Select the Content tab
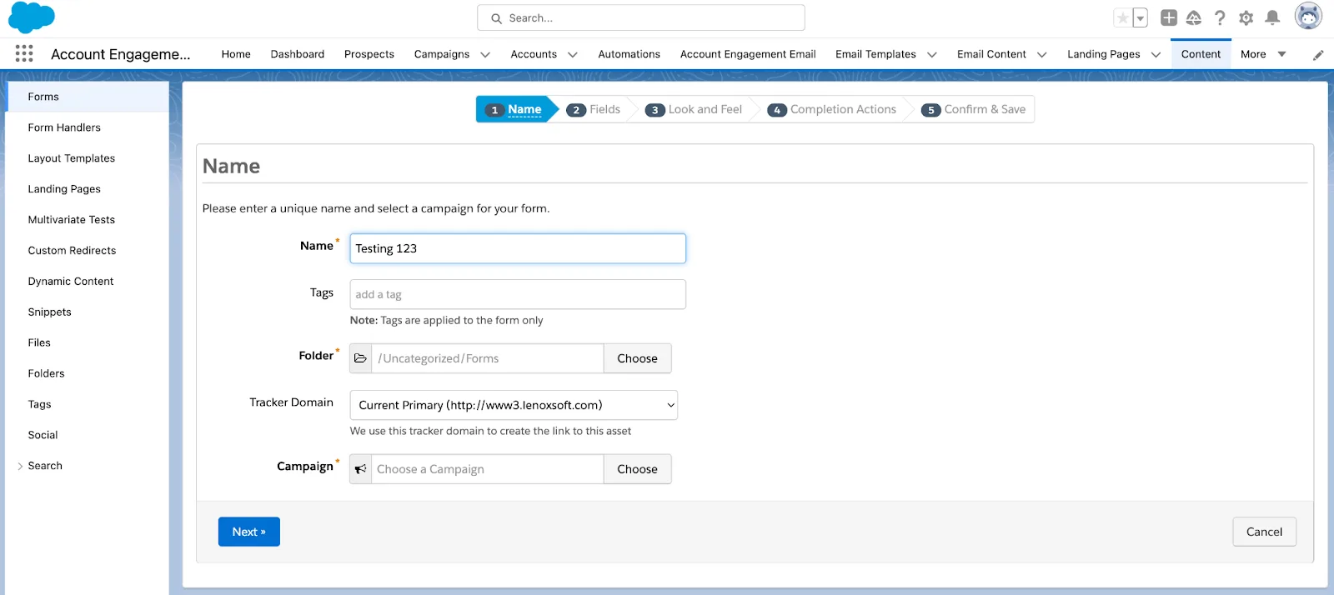 point(1201,54)
